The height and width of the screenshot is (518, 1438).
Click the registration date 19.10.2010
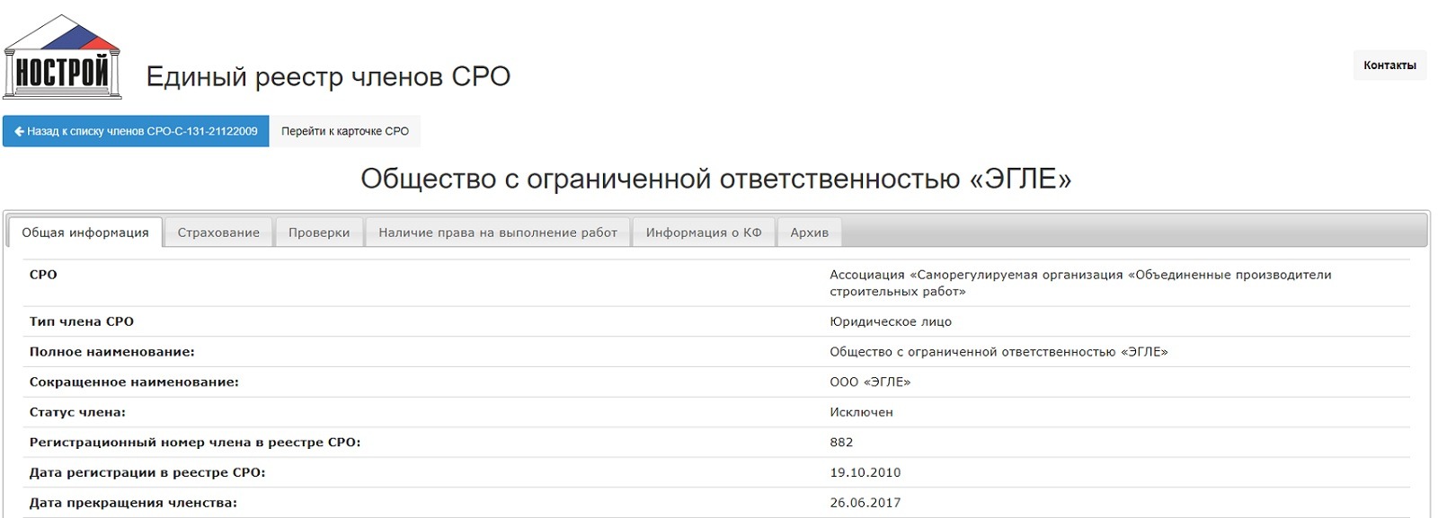click(x=865, y=472)
